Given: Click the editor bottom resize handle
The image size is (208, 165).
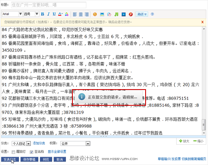Looking at the screenshot, I should tap(104, 136).
